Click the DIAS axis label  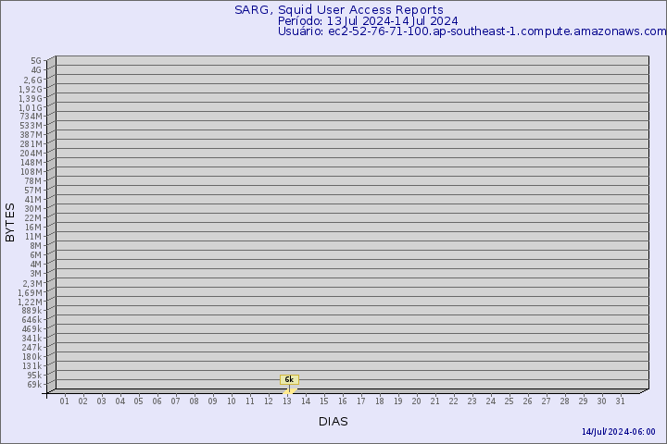pyautogui.click(x=333, y=422)
